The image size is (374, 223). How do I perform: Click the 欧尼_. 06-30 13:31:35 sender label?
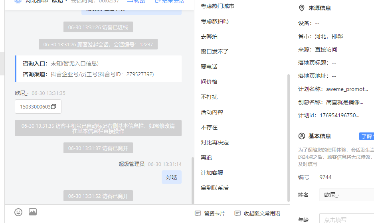40,93
